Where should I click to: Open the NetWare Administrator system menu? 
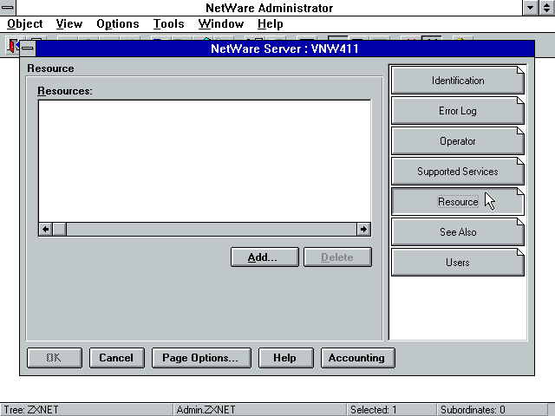point(8,8)
